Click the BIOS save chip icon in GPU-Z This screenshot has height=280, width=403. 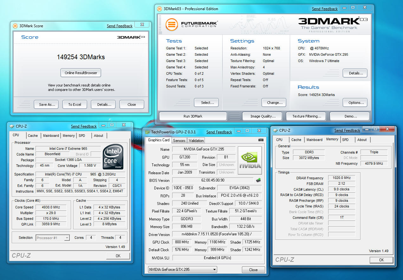click(x=258, y=180)
